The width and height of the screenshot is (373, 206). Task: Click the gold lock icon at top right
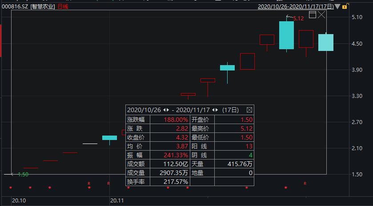(345, 7)
